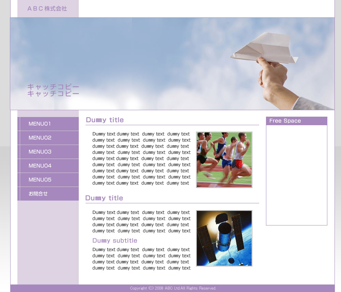
Task: Click the ABC株式会社 site logo
Action: pos(47,9)
